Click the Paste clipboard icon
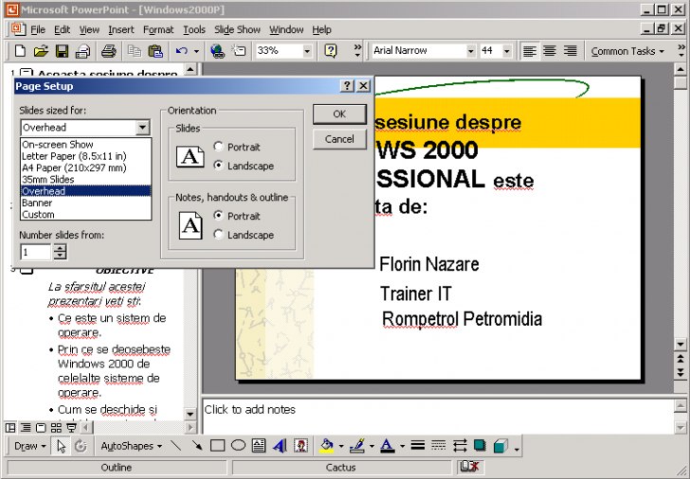 pyautogui.click(x=155, y=51)
